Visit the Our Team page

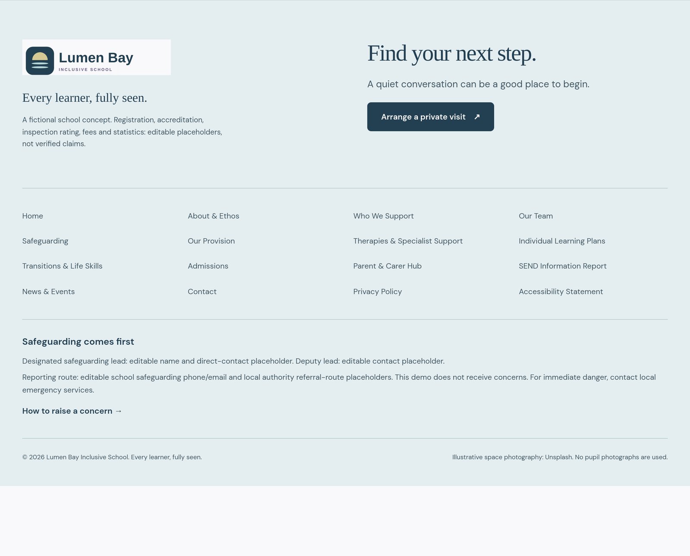click(x=536, y=216)
